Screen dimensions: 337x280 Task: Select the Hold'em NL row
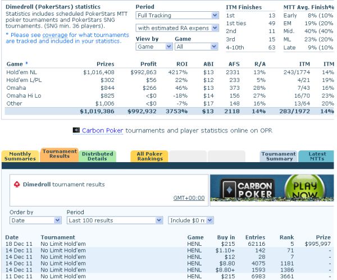[170, 72]
